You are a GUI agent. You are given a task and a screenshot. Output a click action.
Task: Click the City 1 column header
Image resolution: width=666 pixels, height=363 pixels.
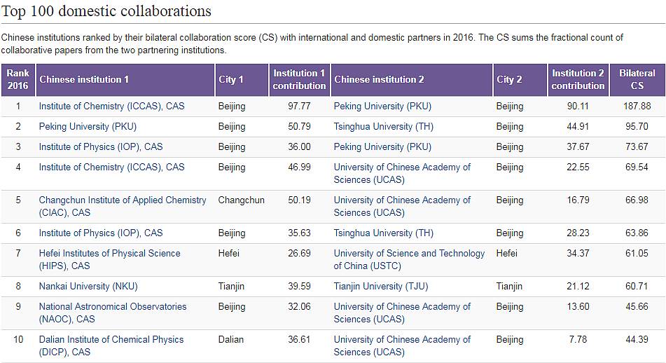(231, 79)
